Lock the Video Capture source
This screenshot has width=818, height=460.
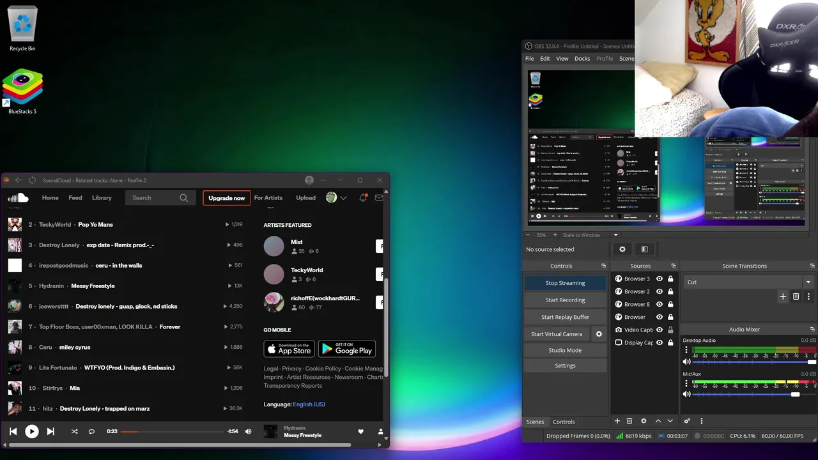[670, 330]
